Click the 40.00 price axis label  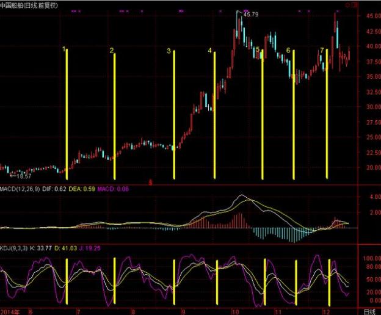coord(374,46)
